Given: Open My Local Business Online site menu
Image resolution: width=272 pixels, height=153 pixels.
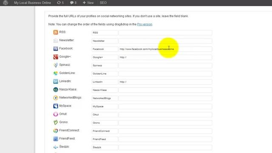Looking at the screenshot, I should [x=32, y=3].
